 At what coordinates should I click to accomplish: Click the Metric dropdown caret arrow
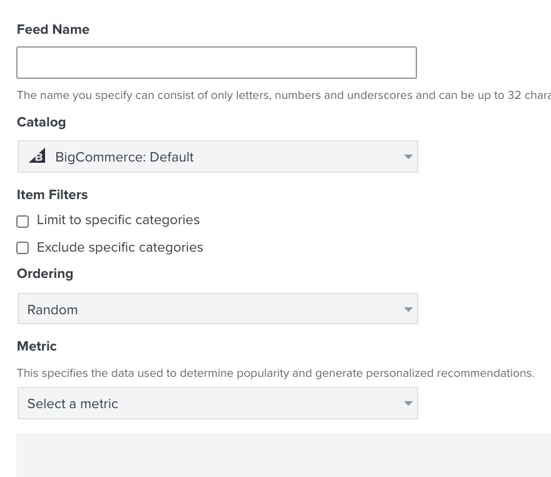point(408,403)
